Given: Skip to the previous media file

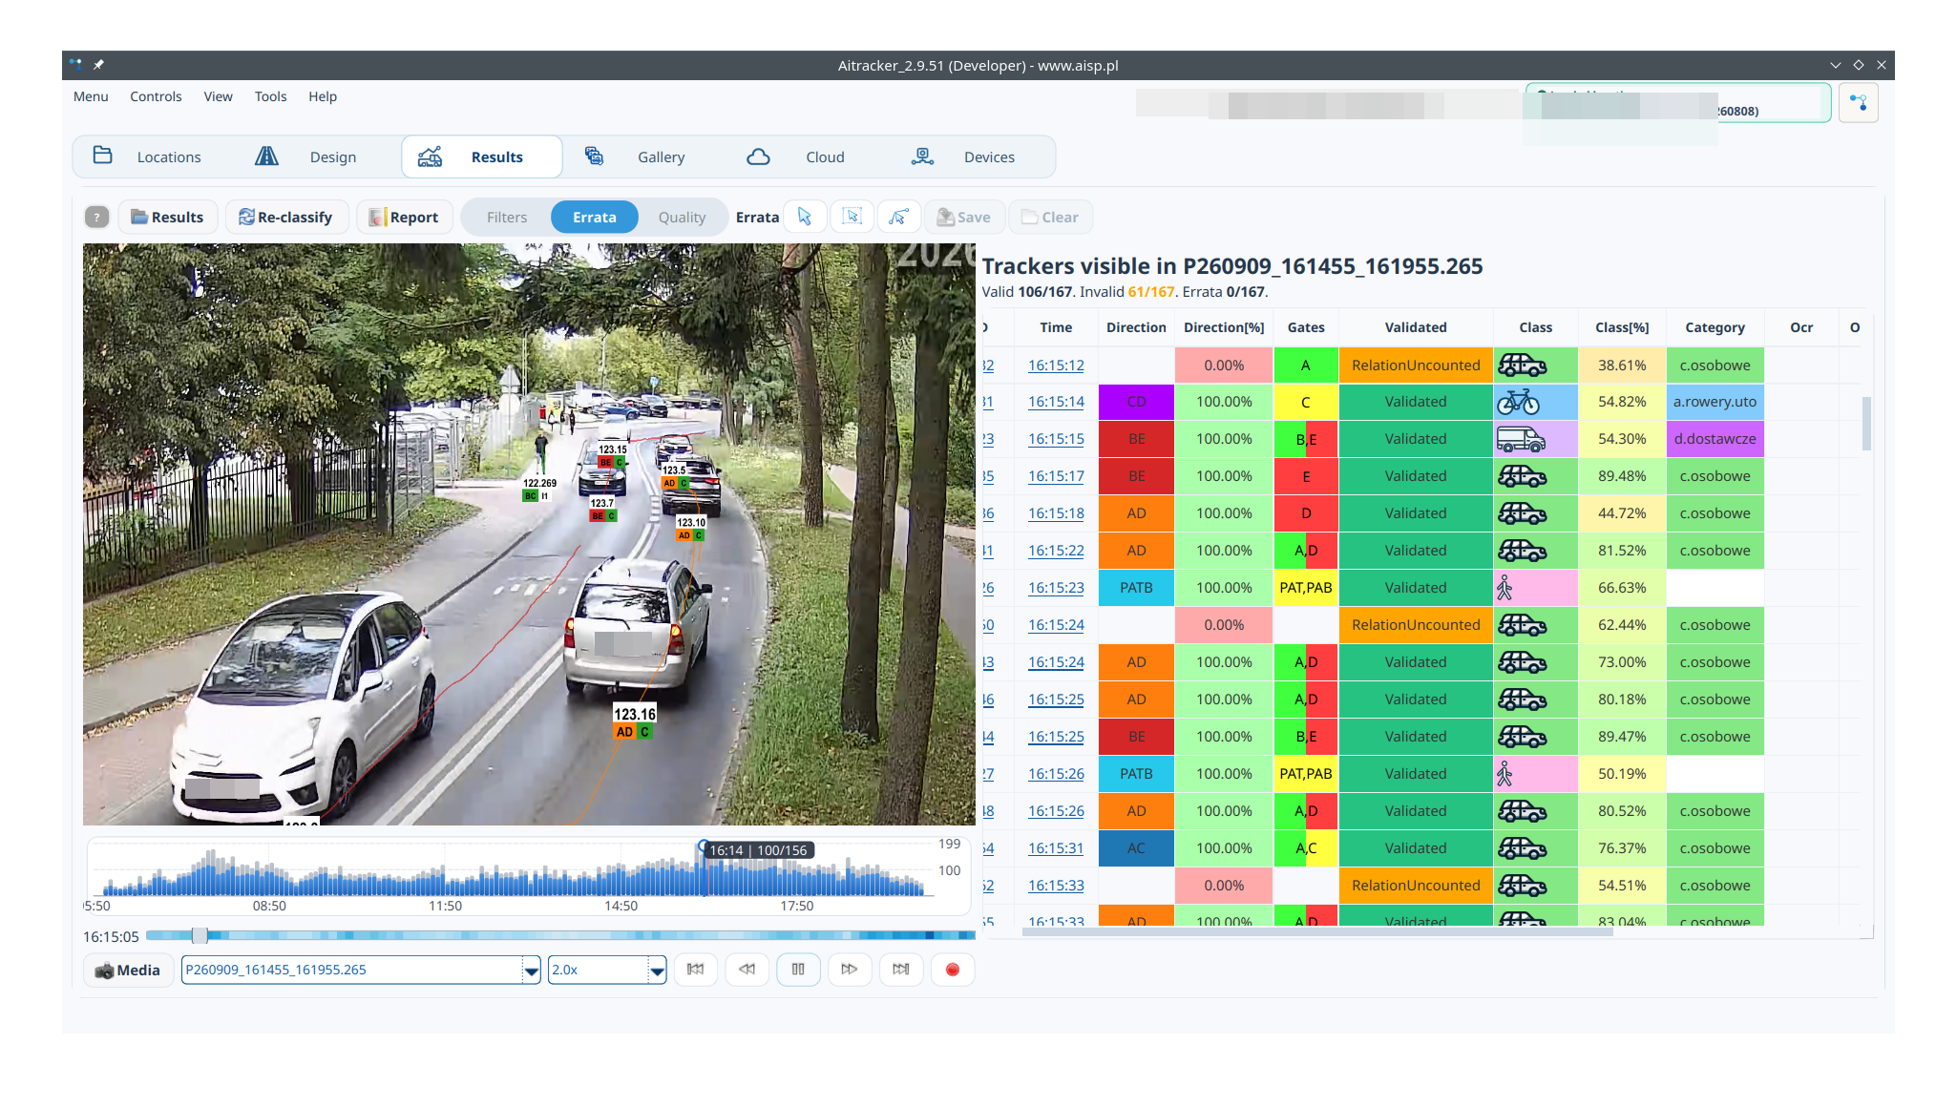Looking at the screenshot, I should pos(695,970).
